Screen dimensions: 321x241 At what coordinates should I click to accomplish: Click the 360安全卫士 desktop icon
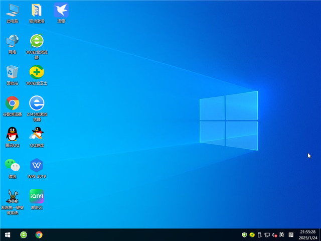[37, 72]
